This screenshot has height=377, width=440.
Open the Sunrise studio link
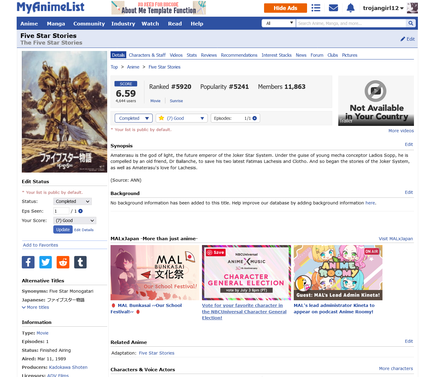point(176,101)
